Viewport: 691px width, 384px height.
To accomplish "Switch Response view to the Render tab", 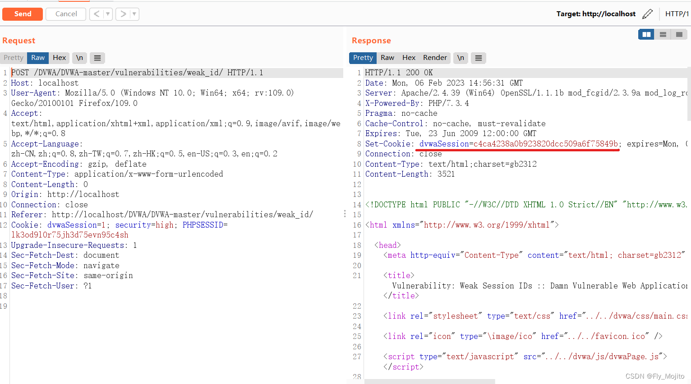I will click(x=434, y=58).
